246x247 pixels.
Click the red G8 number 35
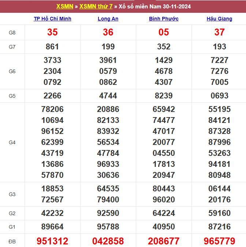tap(52, 33)
